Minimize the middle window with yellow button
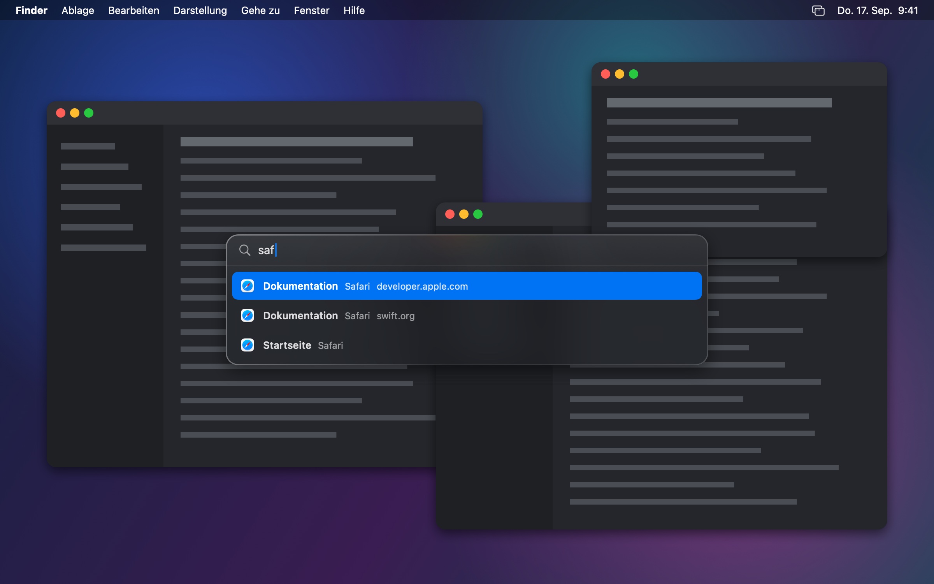934x584 pixels. coord(464,214)
